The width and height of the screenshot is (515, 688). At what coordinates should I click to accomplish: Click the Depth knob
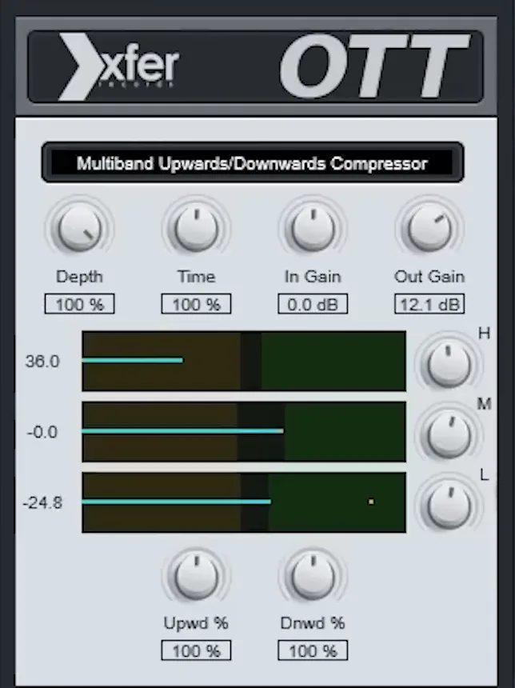79,229
